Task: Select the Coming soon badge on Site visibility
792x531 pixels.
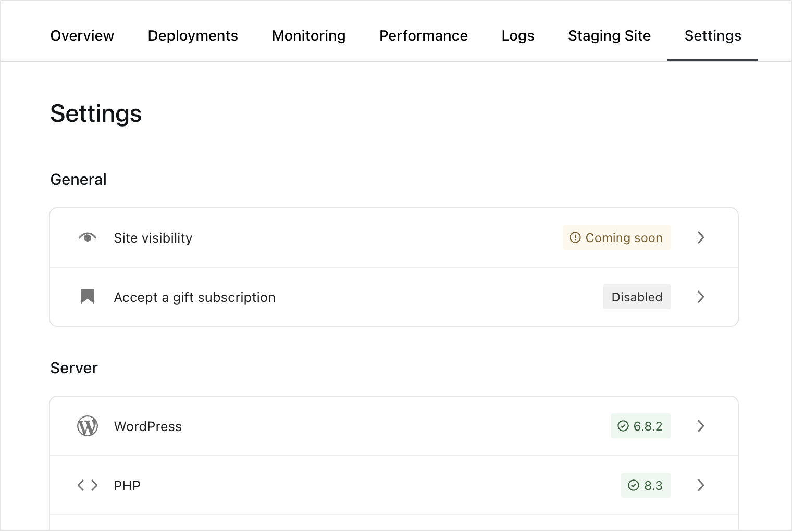Action: 616,237
